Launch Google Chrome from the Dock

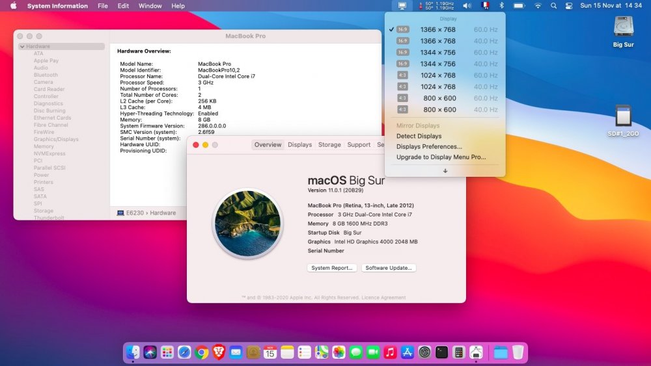(x=202, y=352)
